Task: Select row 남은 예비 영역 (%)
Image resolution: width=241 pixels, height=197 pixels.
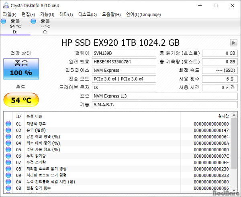Action: 117,137
